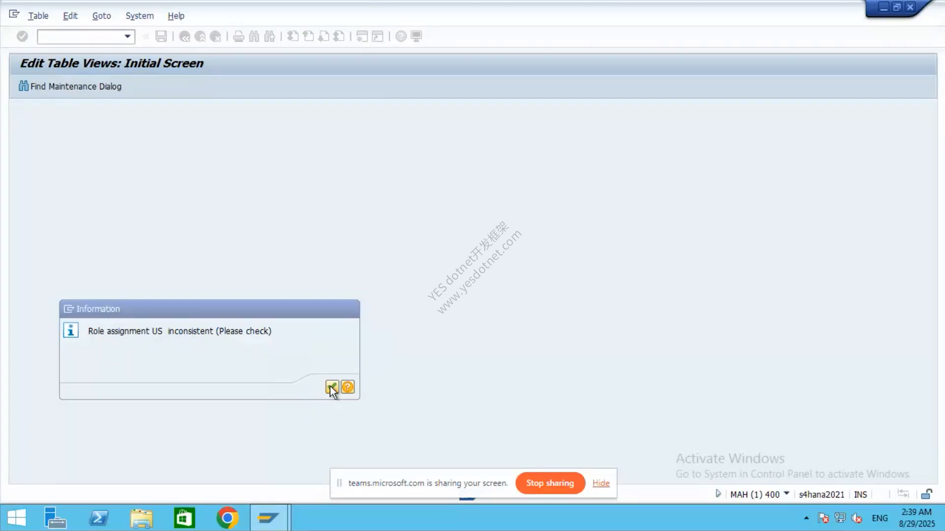
Task: Expand the command field dropdown arrow
Action: tap(127, 36)
